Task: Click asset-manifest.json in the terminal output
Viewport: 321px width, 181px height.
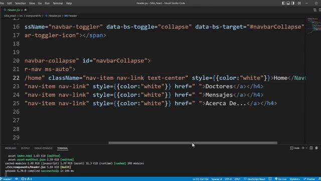Action: [x=31, y=160]
